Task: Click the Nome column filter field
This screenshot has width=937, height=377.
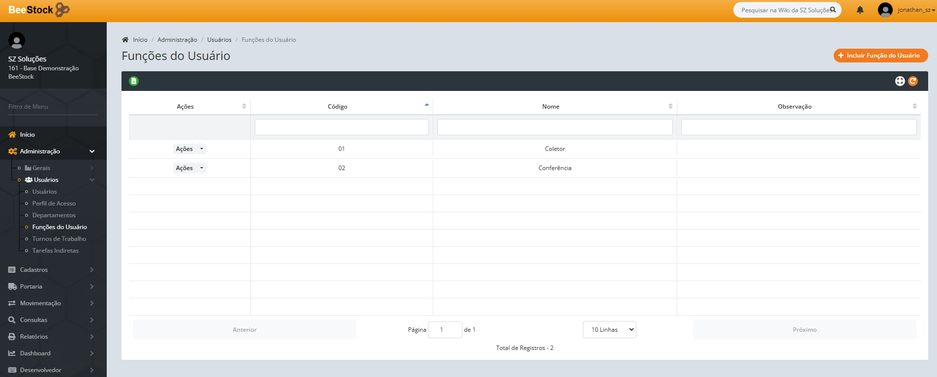Action: (x=554, y=127)
